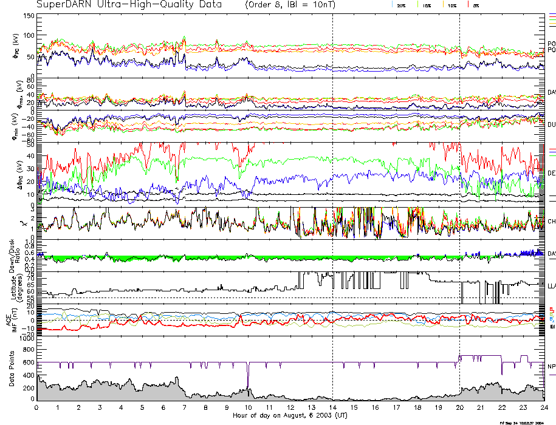The height and width of the screenshot is (425, 556).
Task: Click the dashed vertical line at hour 20
Action: [459, 182]
